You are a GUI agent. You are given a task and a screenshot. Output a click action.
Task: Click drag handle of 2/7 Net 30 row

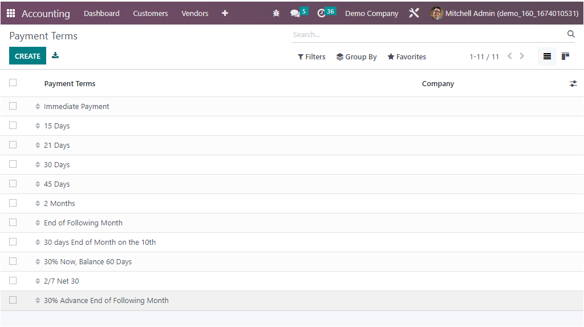38,281
